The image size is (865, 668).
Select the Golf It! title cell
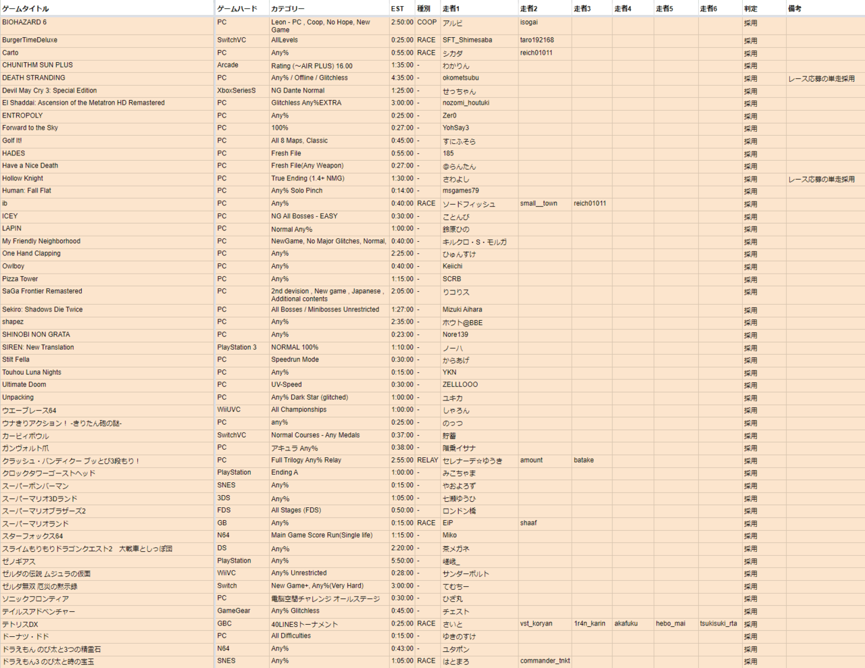tap(107, 141)
